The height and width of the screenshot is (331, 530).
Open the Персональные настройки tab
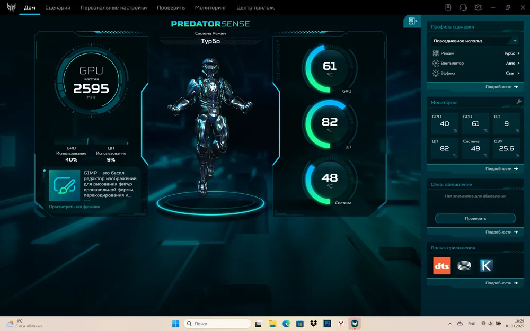tap(113, 8)
